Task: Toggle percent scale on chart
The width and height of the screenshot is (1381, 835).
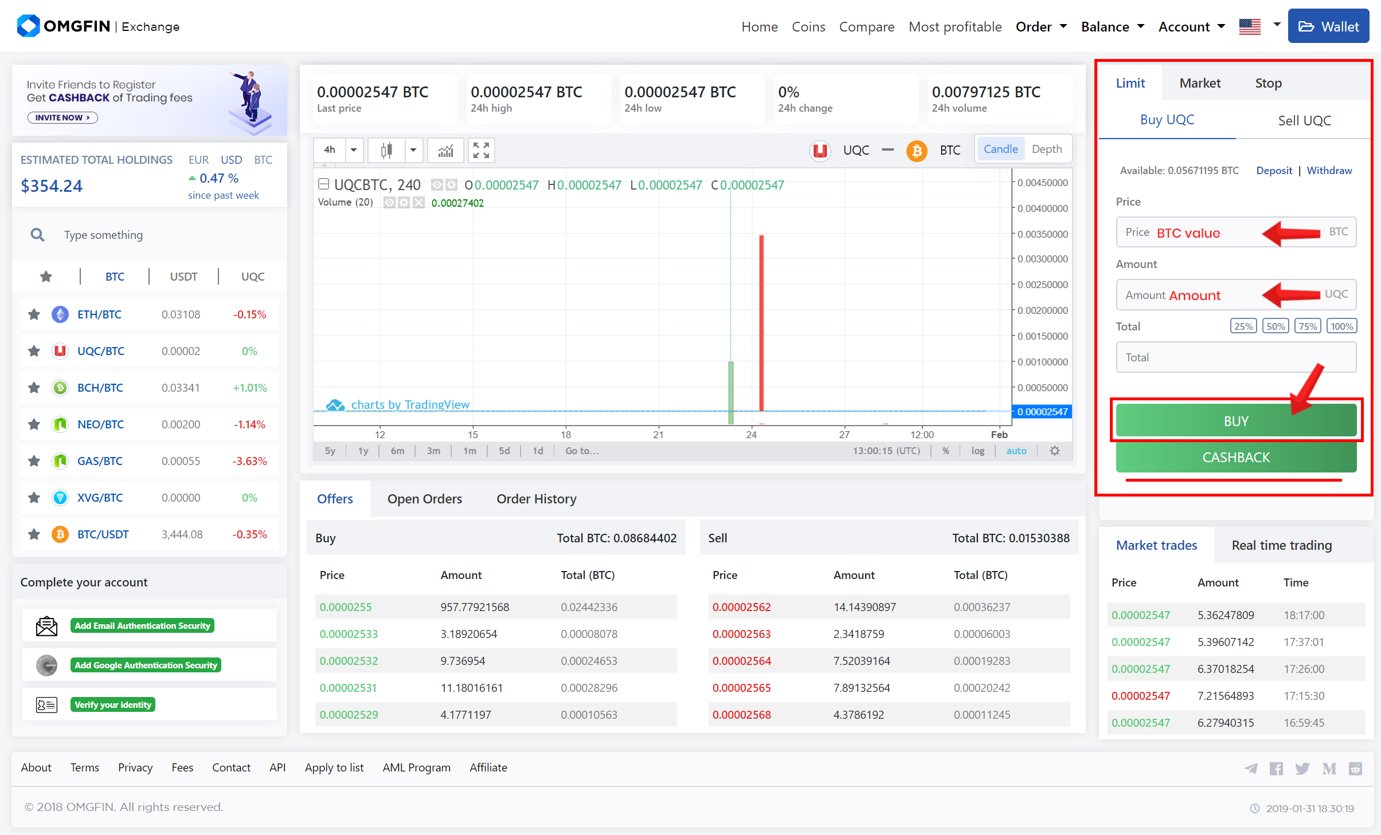Action: click(x=945, y=451)
